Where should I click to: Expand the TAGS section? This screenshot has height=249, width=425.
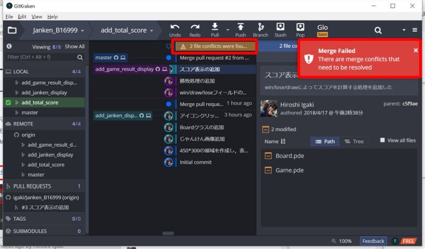pos(44,219)
